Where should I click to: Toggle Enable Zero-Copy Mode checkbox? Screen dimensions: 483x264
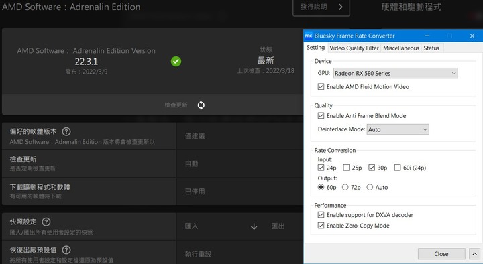(321, 226)
